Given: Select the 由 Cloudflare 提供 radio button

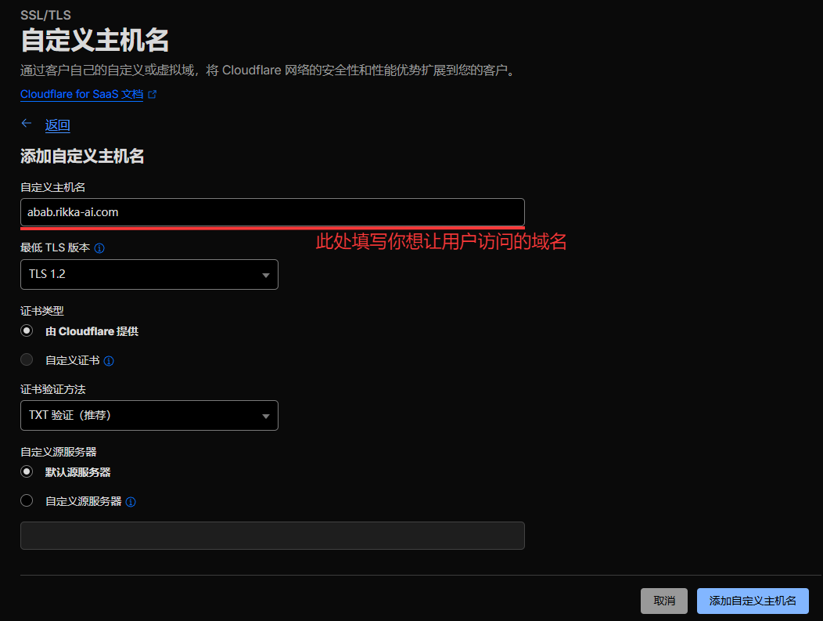Looking at the screenshot, I should tap(26, 330).
